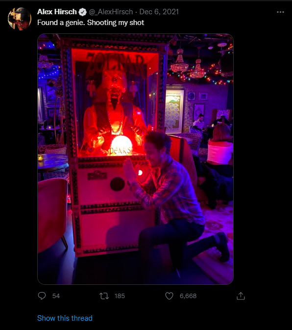The height and width of the screenshot is (330, 292).
Task: Open the @_AlexHirsch handle link
Action: click(111, 12)
